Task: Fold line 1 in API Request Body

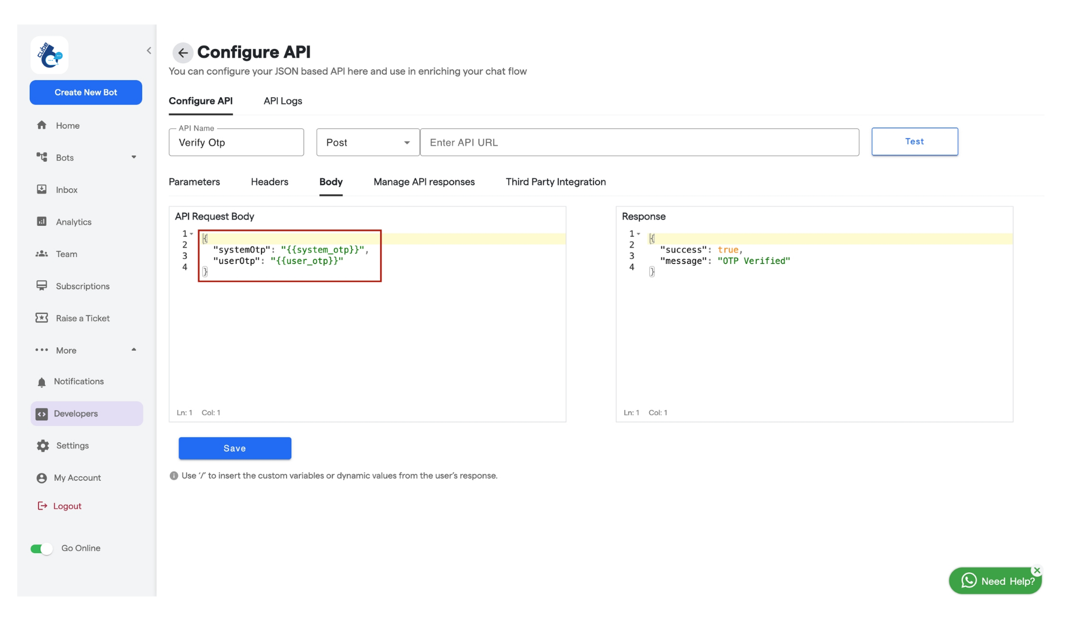Action: click(x=192, y=234)
